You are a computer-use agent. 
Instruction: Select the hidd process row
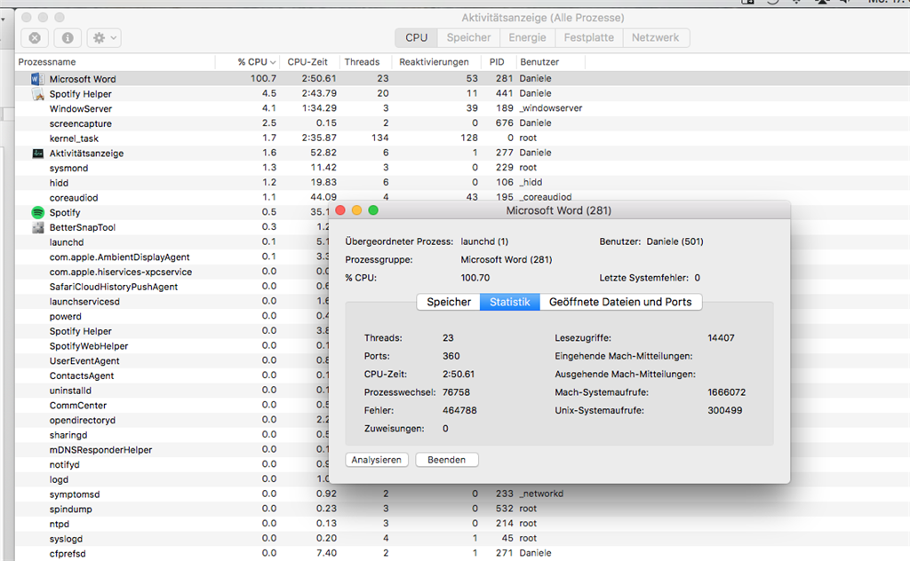[x=462, y=183]
